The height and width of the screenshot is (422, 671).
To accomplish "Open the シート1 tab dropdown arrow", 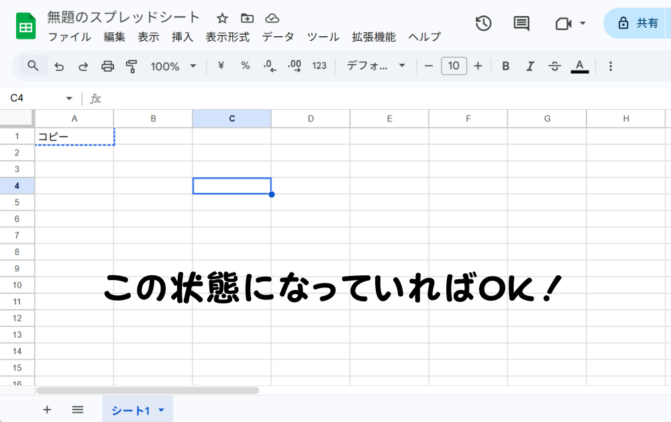I will point(161,410).
